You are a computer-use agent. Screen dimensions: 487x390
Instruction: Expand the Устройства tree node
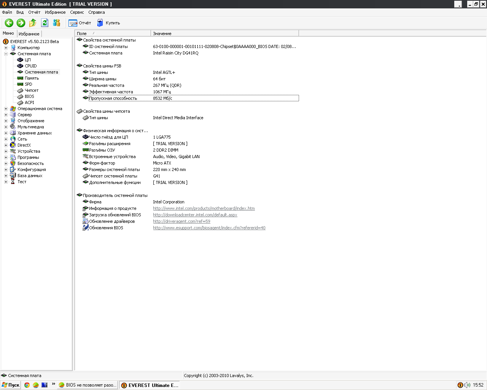point(6,151)
